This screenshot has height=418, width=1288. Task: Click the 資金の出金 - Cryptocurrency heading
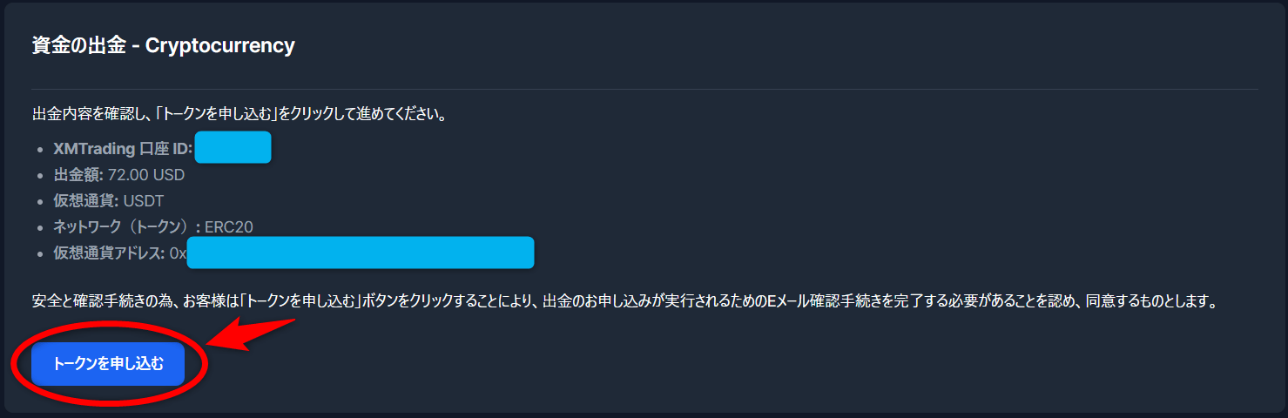coord(163,45)
